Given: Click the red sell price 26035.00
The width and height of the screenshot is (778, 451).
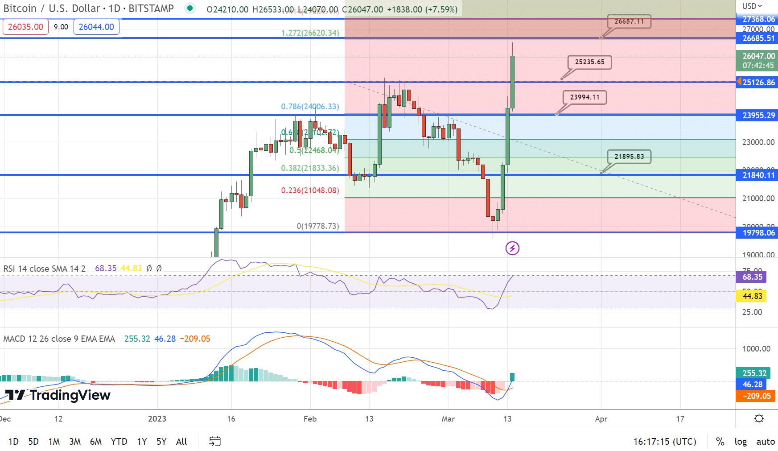Looking at the screenshot, I should coord(25,27).
